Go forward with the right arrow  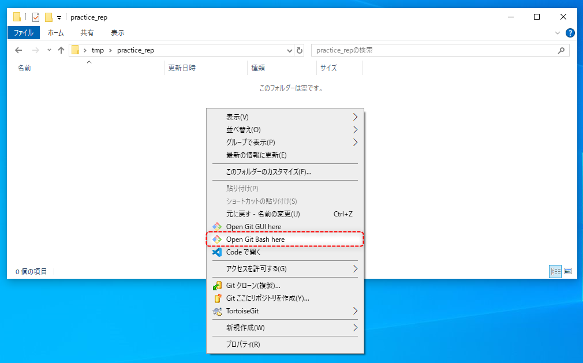pyautogui.click(x=35, y=50)
